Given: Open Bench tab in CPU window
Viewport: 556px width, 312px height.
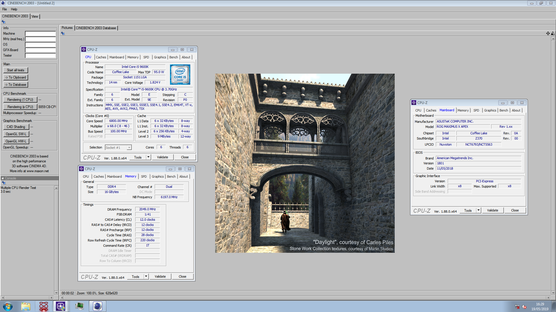Looking at the screenshot, I should [x=174, y=57].
